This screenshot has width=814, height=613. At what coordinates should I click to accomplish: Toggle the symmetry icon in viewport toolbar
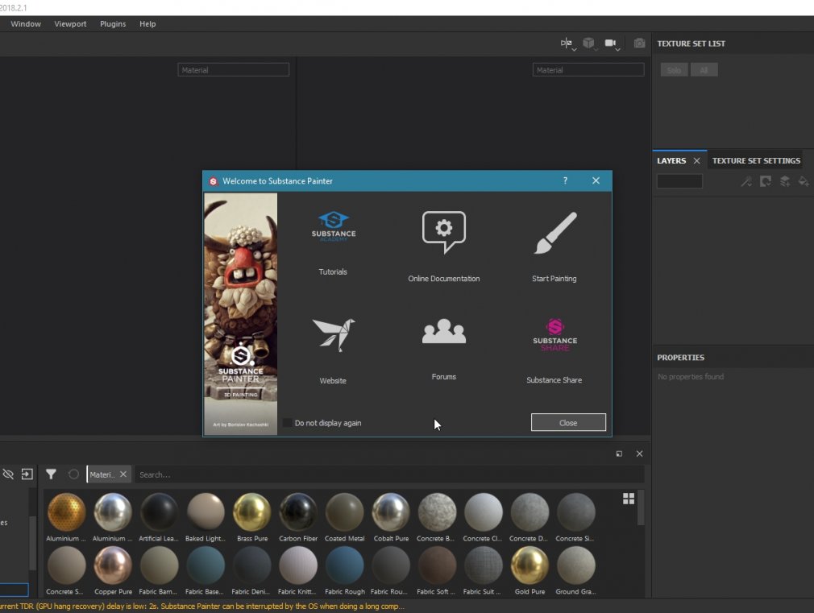[x=567, y=43]
